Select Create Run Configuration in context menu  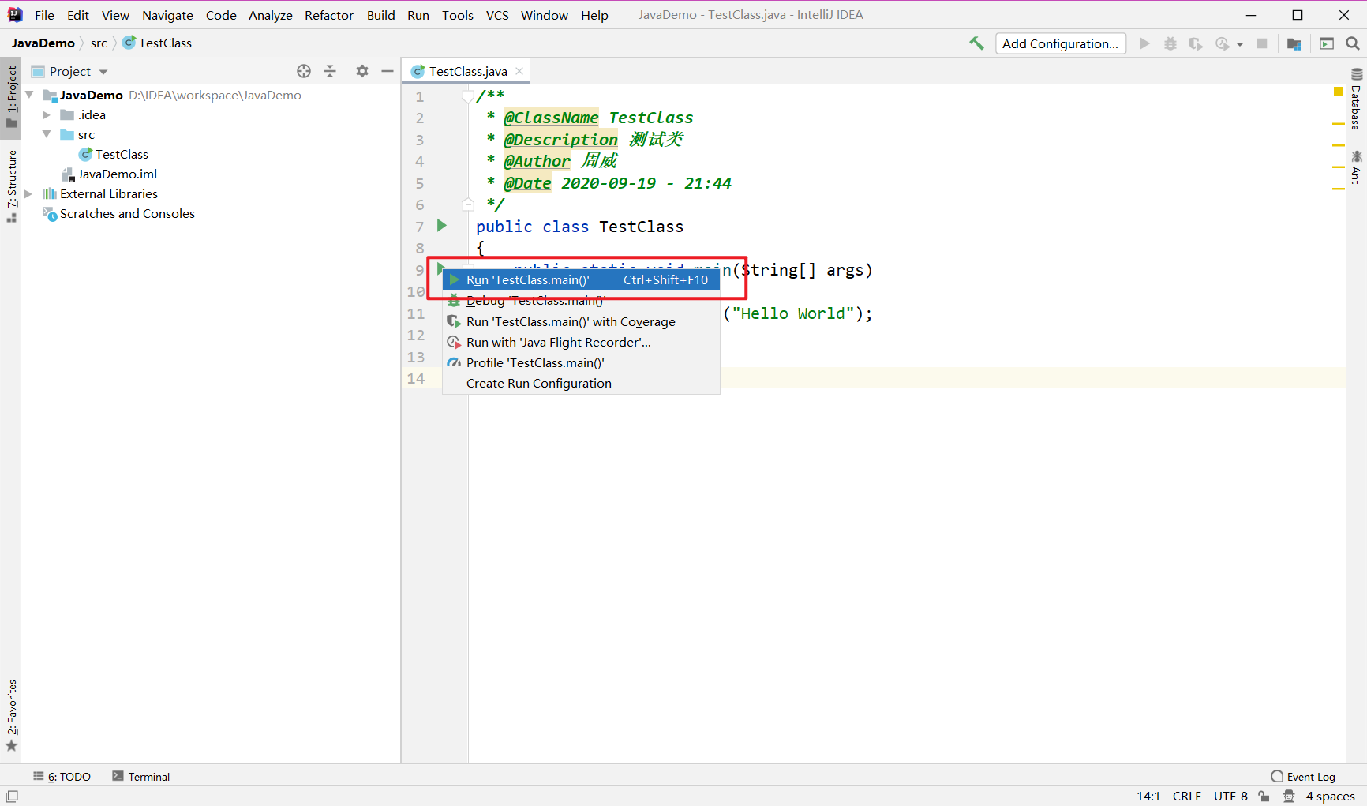point(538,383)
